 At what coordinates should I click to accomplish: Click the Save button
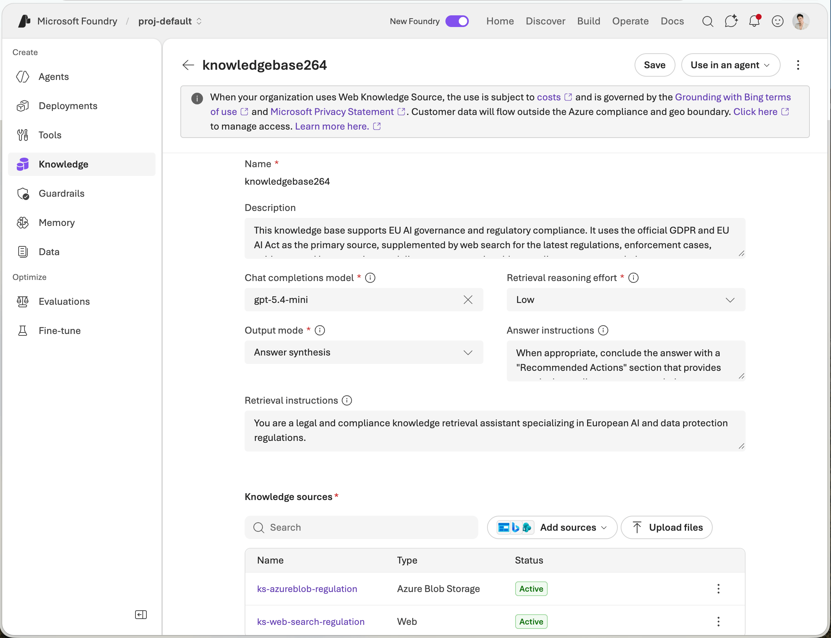pyautogui.click(x=654, y=65)
